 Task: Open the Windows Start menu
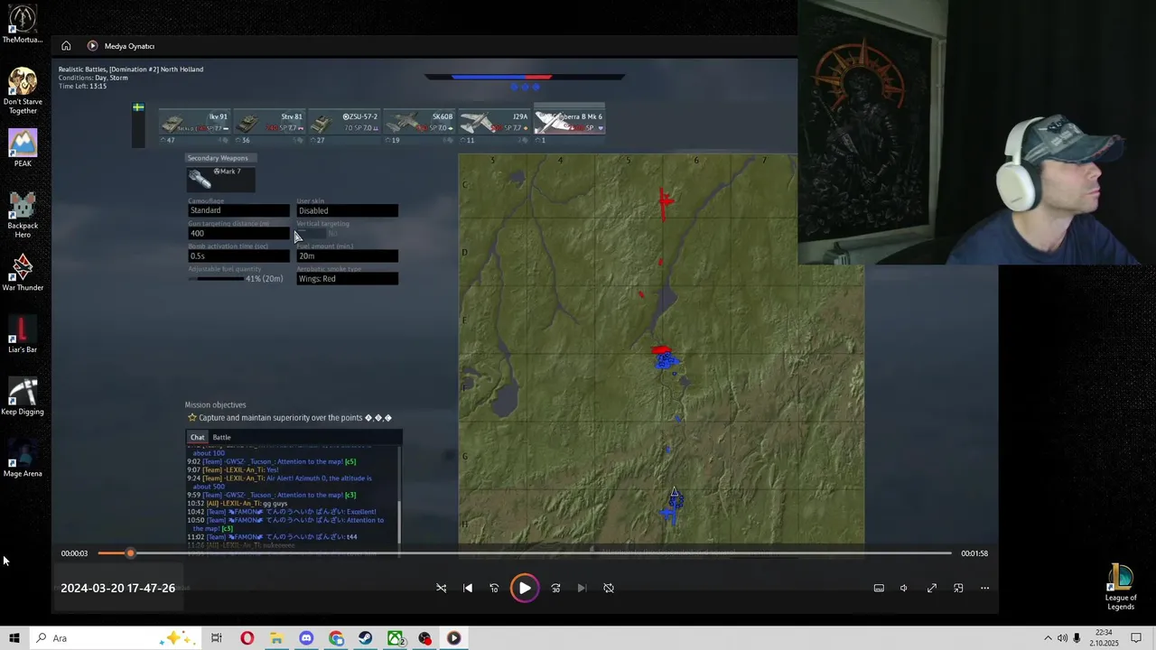pyautogui.click(x=14, y=638)
